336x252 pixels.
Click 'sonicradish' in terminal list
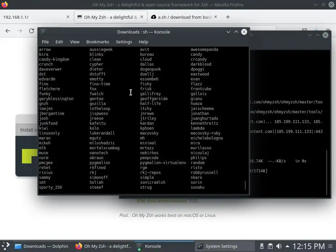(153, 182)
